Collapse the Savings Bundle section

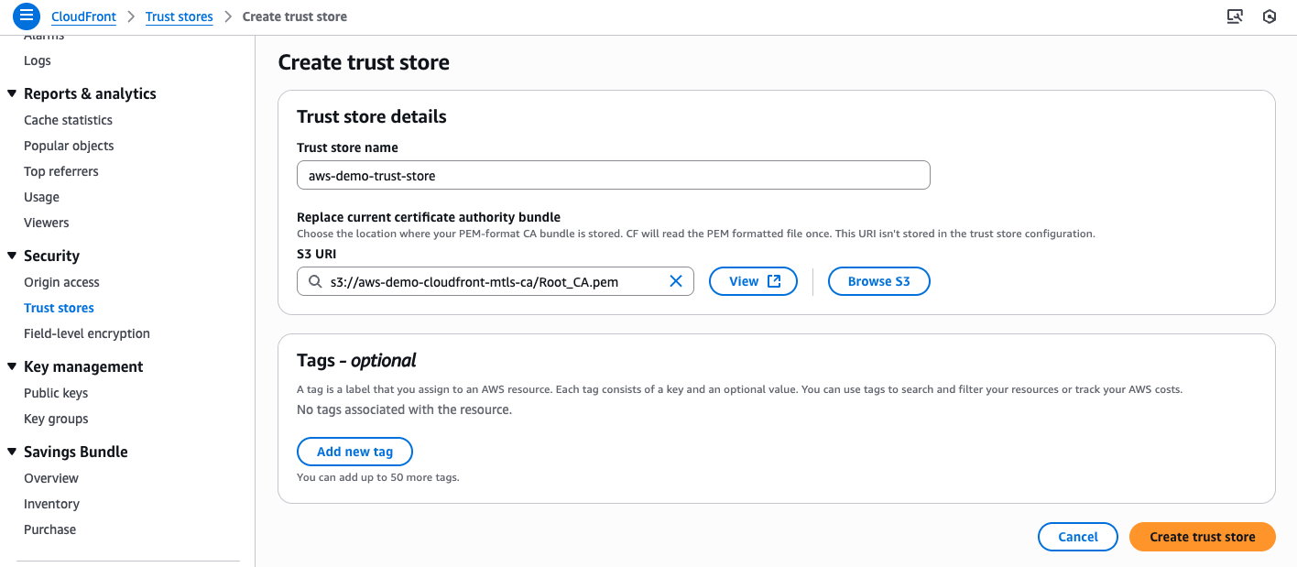click(x=12, y=452)
